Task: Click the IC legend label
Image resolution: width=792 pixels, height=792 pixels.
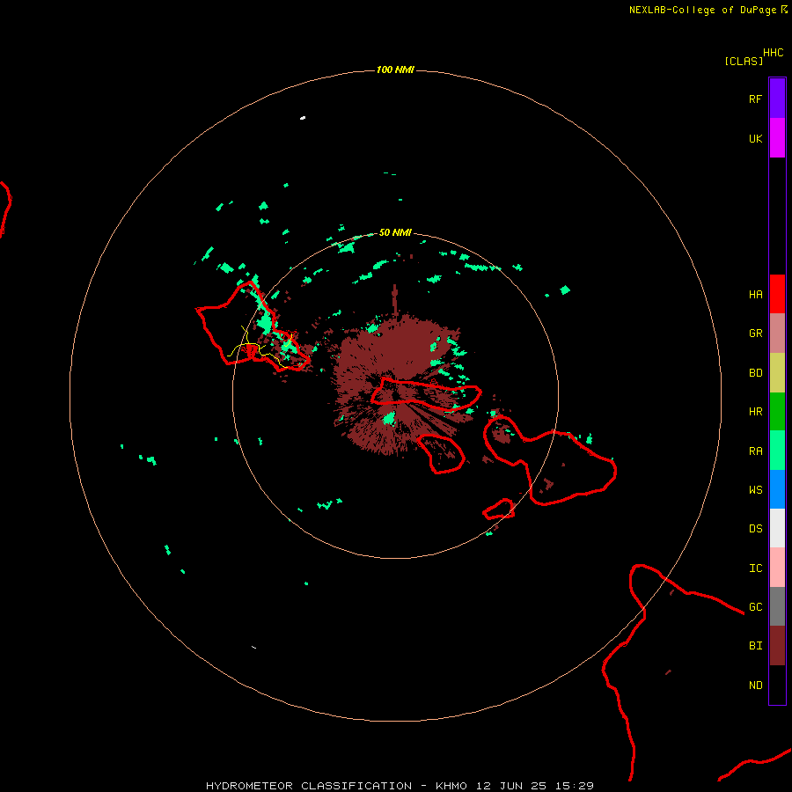Action: pos(756,568)
